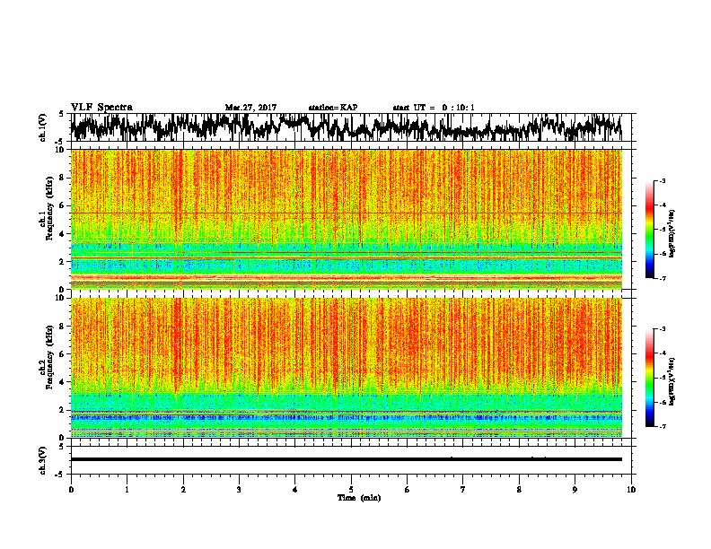Click tick label '1' on the Time axis

click(x=127, y=490)
